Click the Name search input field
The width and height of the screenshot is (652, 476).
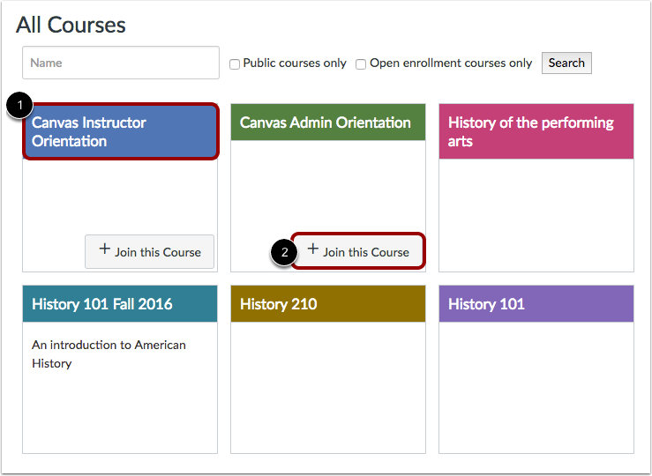click(x=121, y=63)
